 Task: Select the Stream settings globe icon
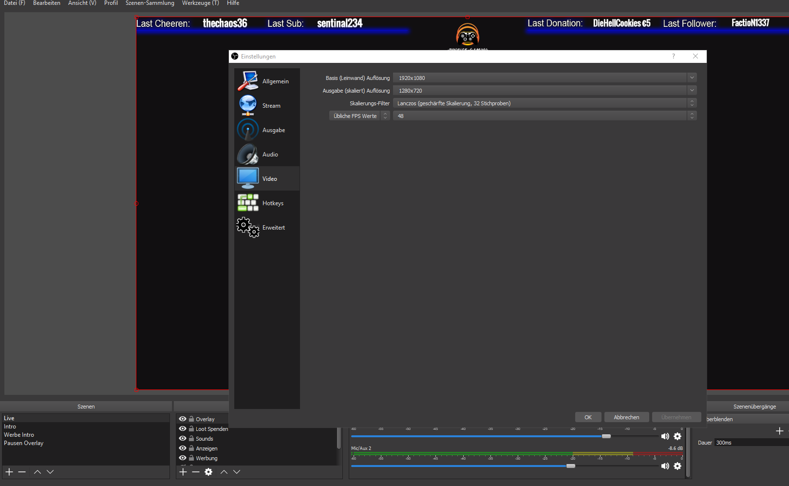[248, 105]
